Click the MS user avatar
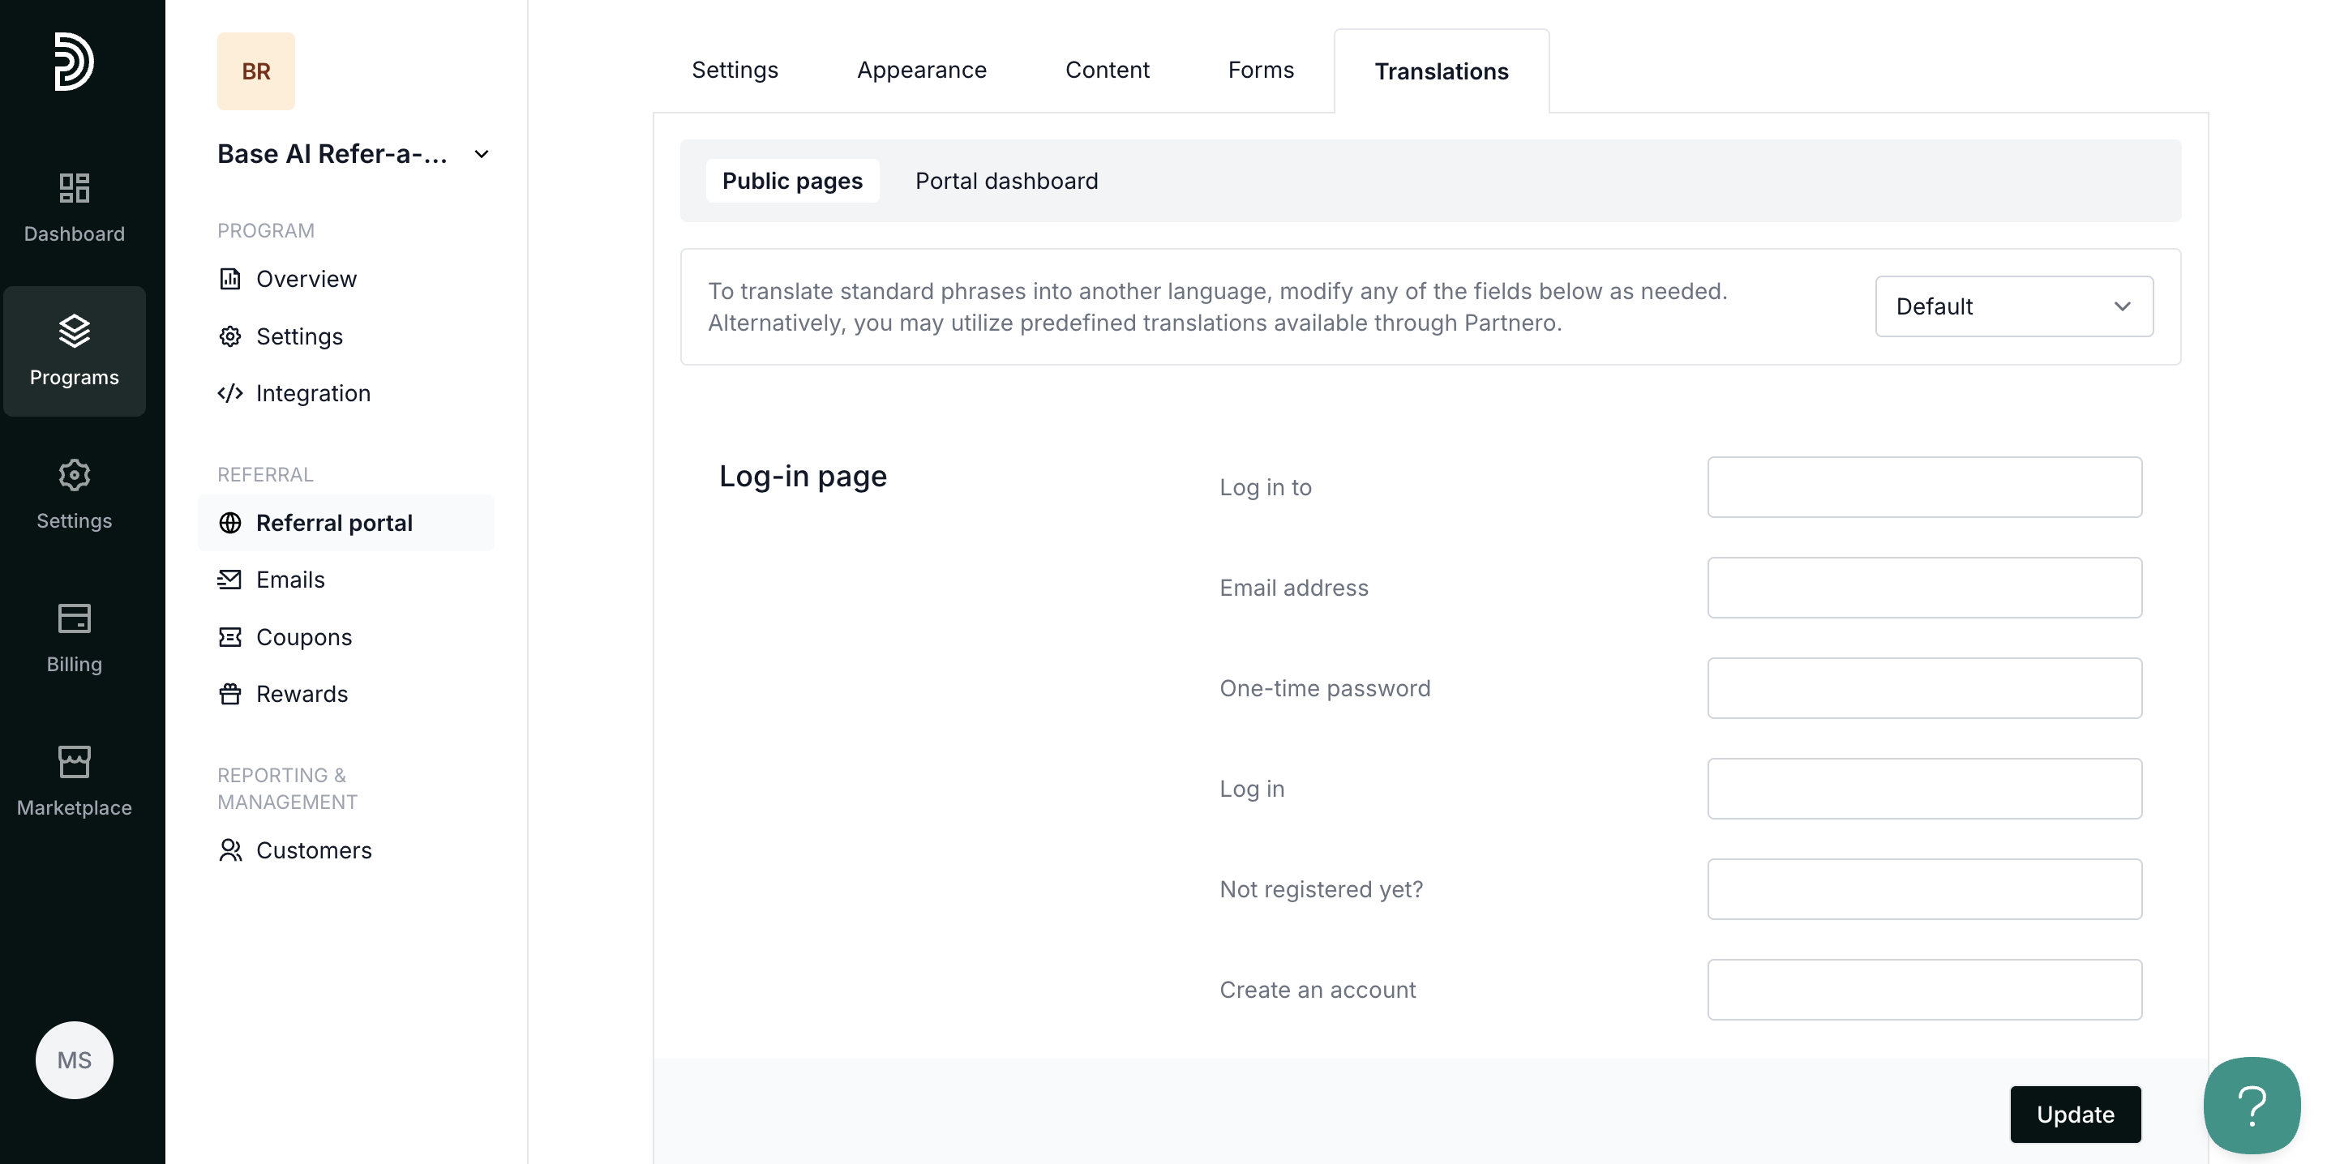Viewport: 2327px width, 1164px height. [x=74, y=1060]
